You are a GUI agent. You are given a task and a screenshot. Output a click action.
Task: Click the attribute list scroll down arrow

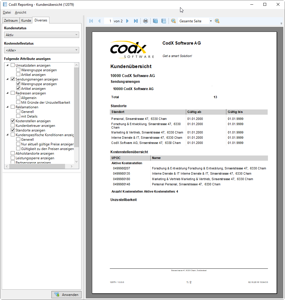76,162
